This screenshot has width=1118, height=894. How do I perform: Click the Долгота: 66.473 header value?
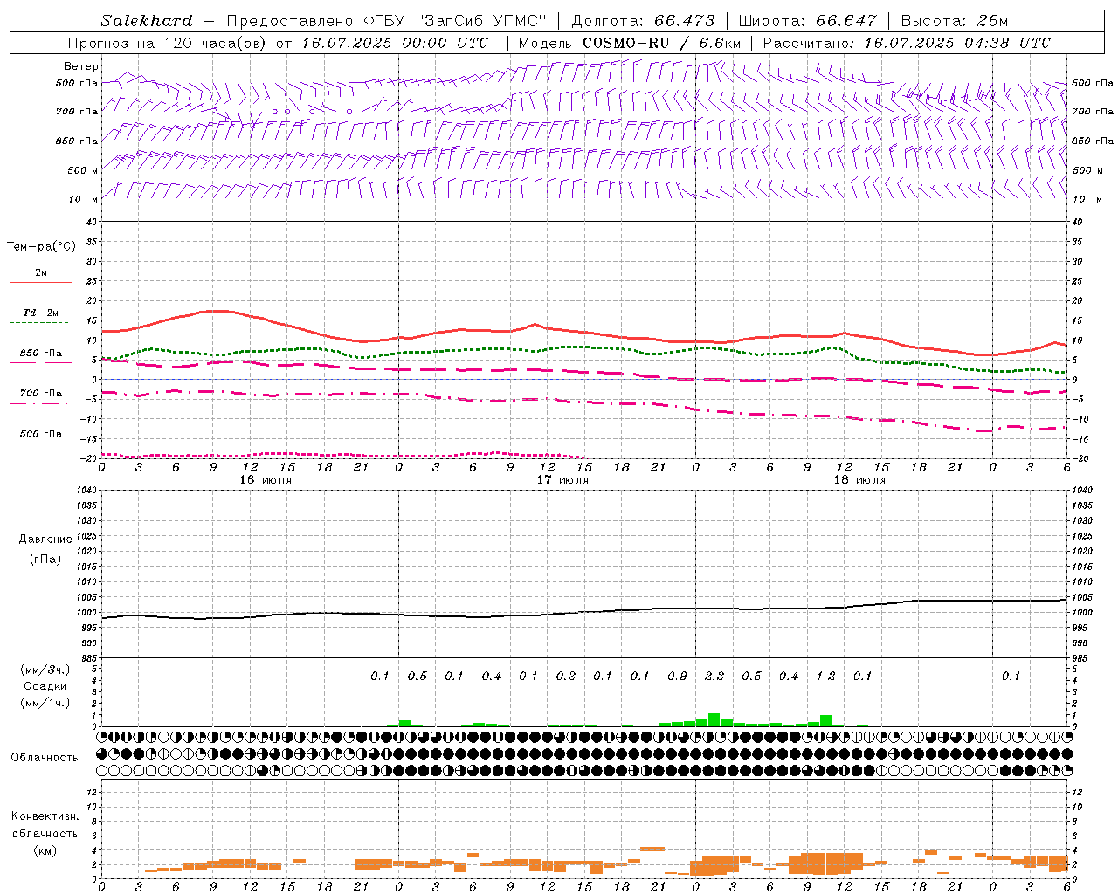(x=643, y=21)
